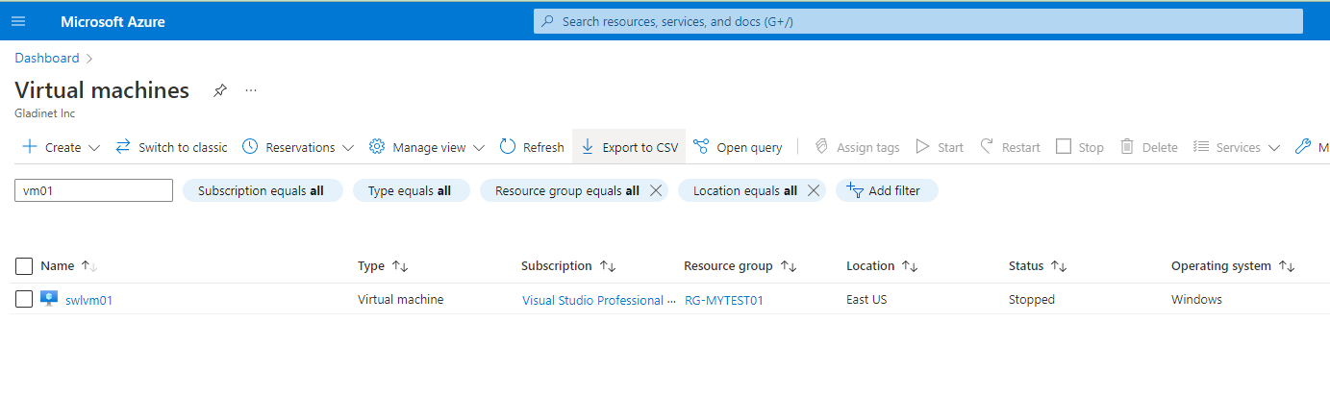The height and width of the screenshot is (397, 1330).
Task: Click the Gladinet Inc directory text
Action: [x=45, y=113]
